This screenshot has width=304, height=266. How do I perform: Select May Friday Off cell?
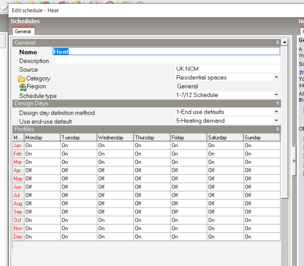pos(188,179)
